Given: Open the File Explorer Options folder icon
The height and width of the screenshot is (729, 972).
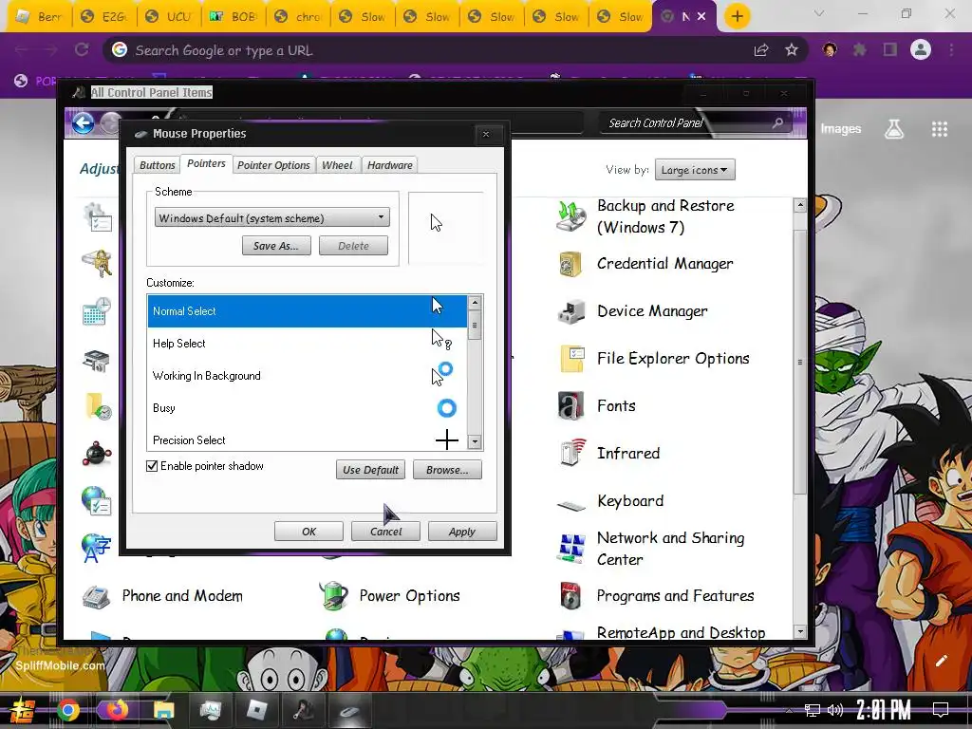Looking at the screenshot, I should (571, 359).
